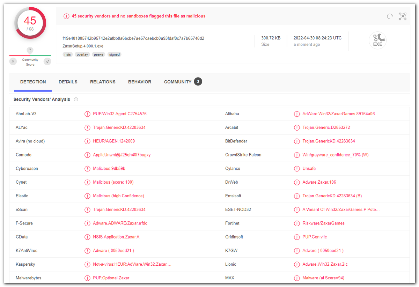Open the Community tab
The image size is (419, 287).
[x=178, y=82]
